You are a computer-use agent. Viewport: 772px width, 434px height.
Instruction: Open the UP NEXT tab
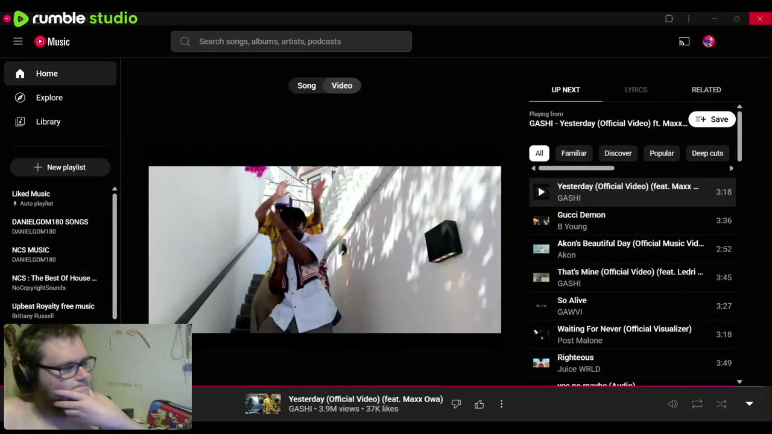click(x=566, y=90)
